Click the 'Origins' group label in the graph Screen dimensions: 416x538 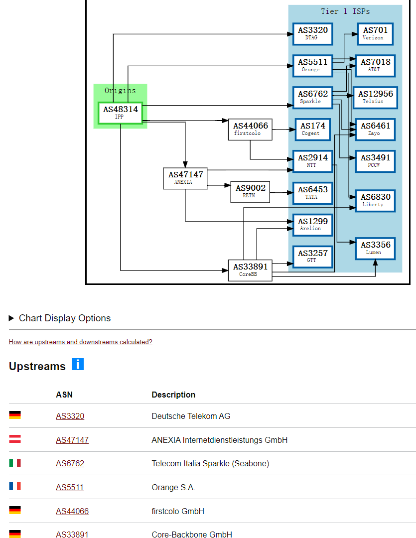[x=120, y=91]
